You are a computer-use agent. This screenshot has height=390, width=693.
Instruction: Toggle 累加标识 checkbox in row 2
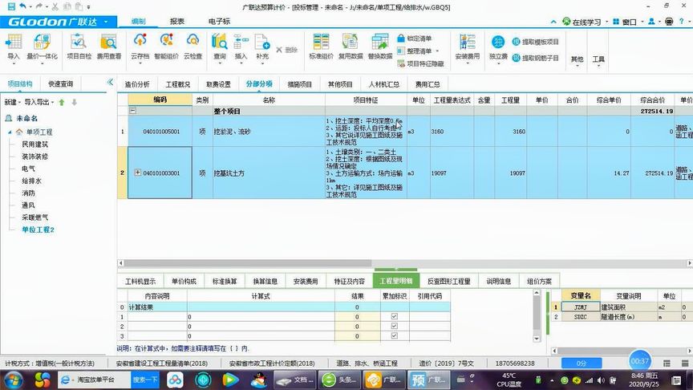click(395, 326)
